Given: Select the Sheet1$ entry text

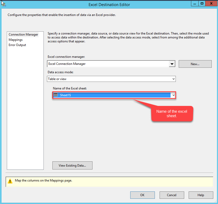Looking at the screenshot, I should (65, 95).
